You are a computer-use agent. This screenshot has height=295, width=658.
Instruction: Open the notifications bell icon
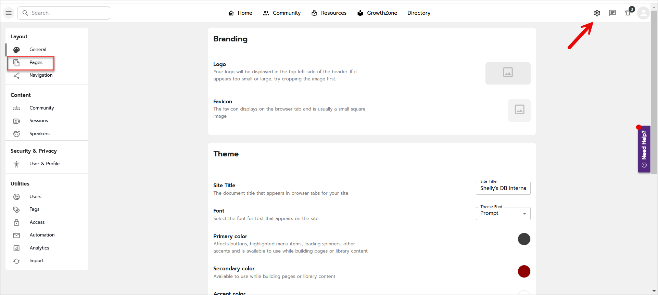pos(628,13)
